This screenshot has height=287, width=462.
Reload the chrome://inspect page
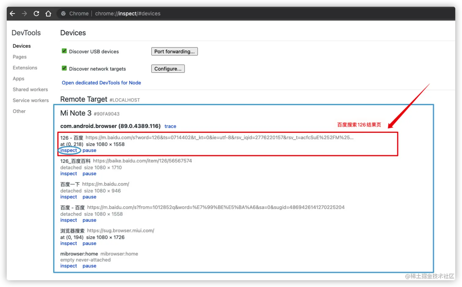(36, 13)
